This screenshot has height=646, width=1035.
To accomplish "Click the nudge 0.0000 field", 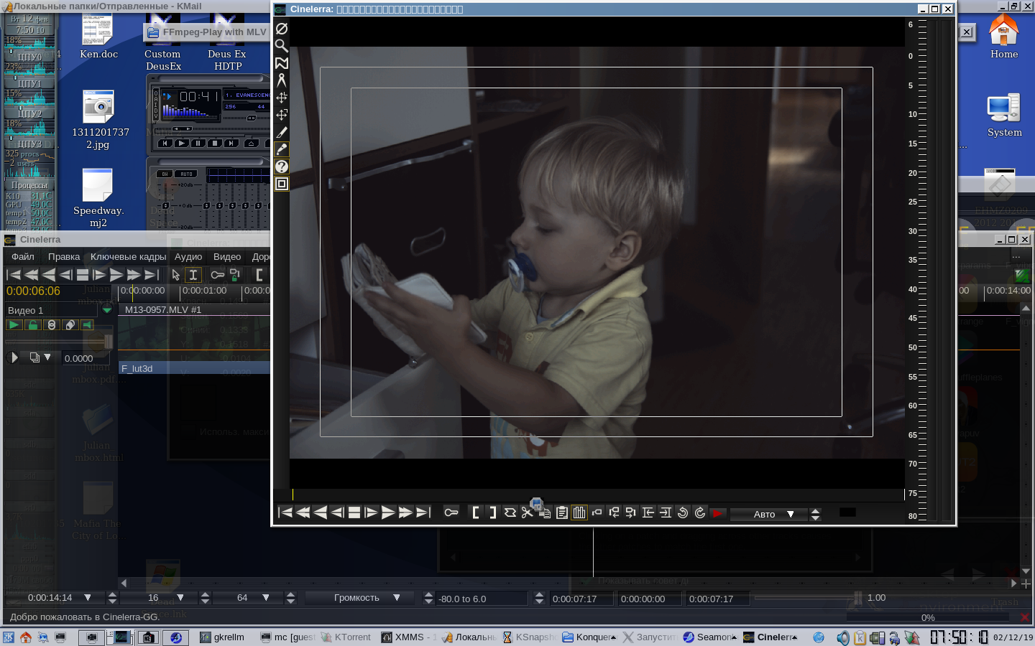I will pos(85,358).
